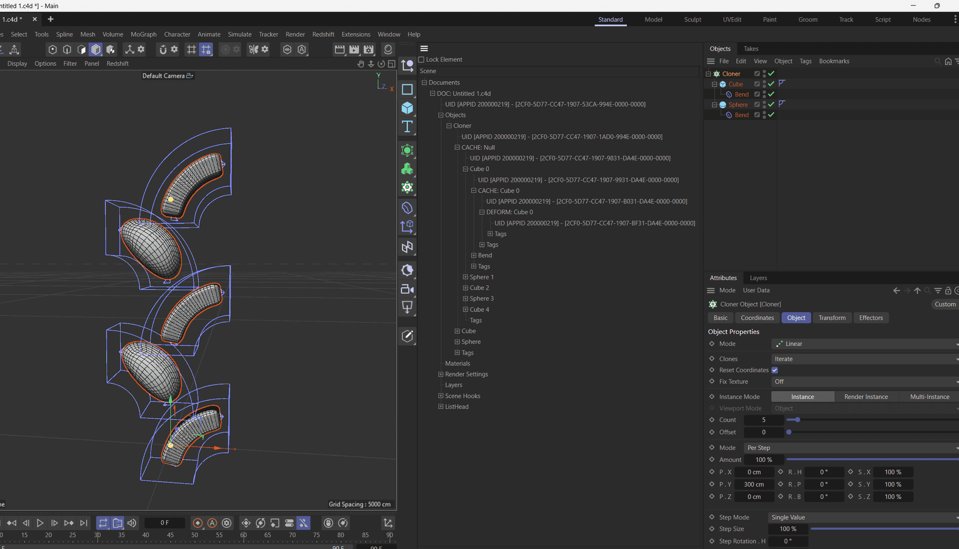Expand the Sphere 1 tree node

pyautogui.click(x=465, y=277)
